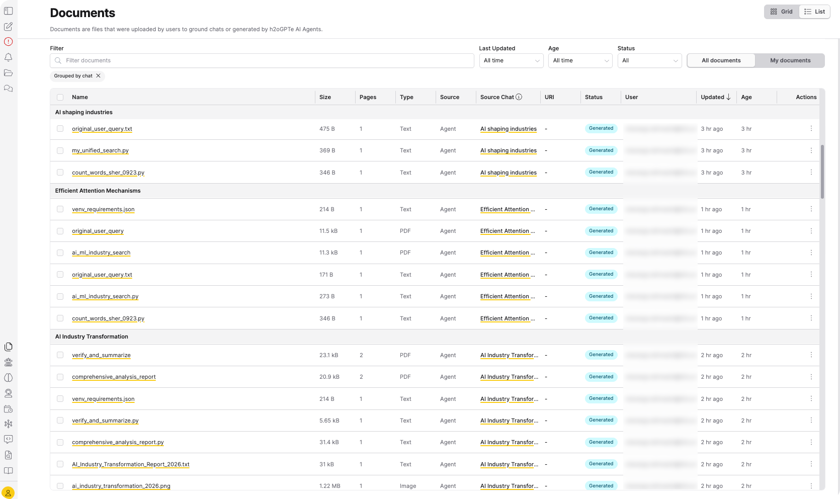This screenshot has height=499, width=840.
Task: Check the my_unified_search.py row checkbox
Action: [x=60, y=150]
